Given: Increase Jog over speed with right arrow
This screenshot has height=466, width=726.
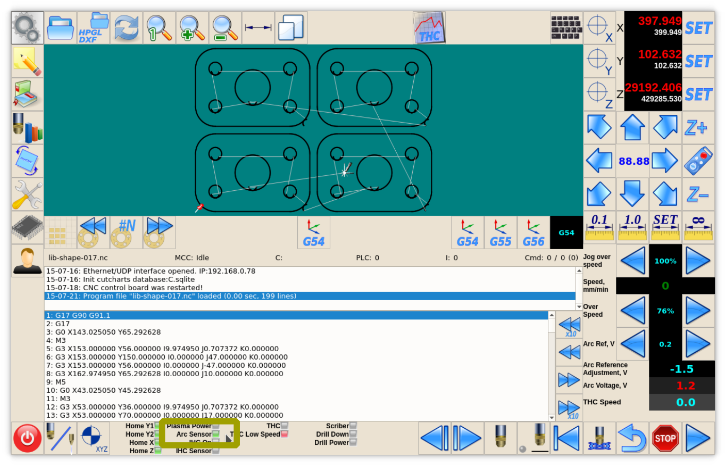Looking at the screenshot, I should click(x=698, y=261).
